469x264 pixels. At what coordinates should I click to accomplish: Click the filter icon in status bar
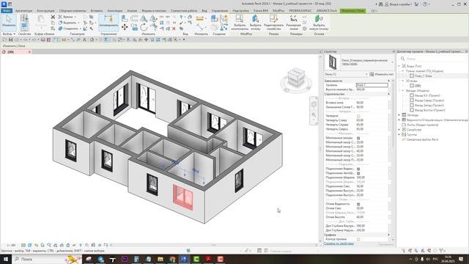(442, 251)
